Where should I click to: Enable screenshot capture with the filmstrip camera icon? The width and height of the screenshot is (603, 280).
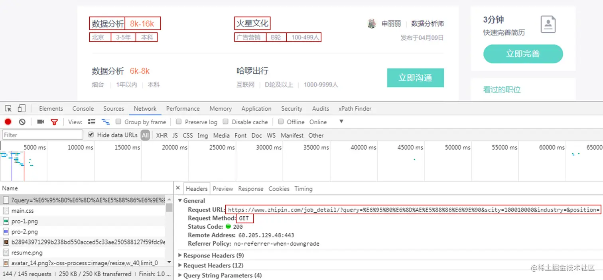click(x=40, y=122)
